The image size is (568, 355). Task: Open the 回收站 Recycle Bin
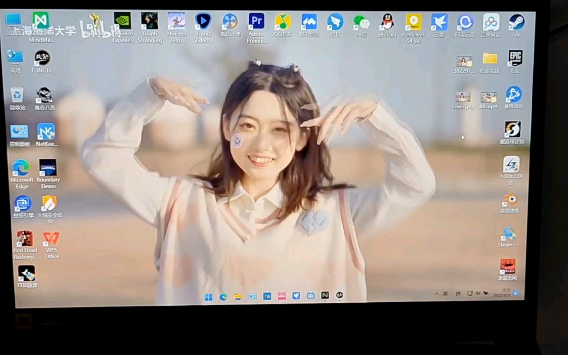pyautogui.click(x=17, y=99)
